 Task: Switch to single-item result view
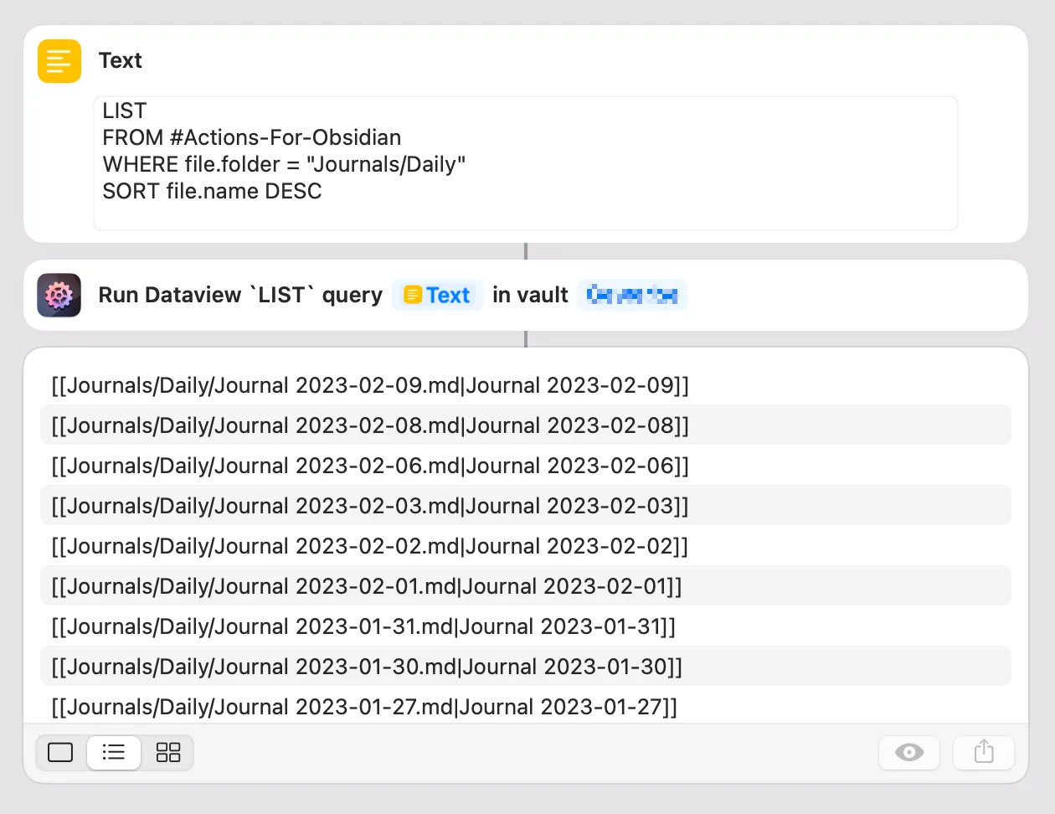pos(59,752)
